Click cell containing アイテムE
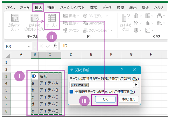 click(50, 111)
